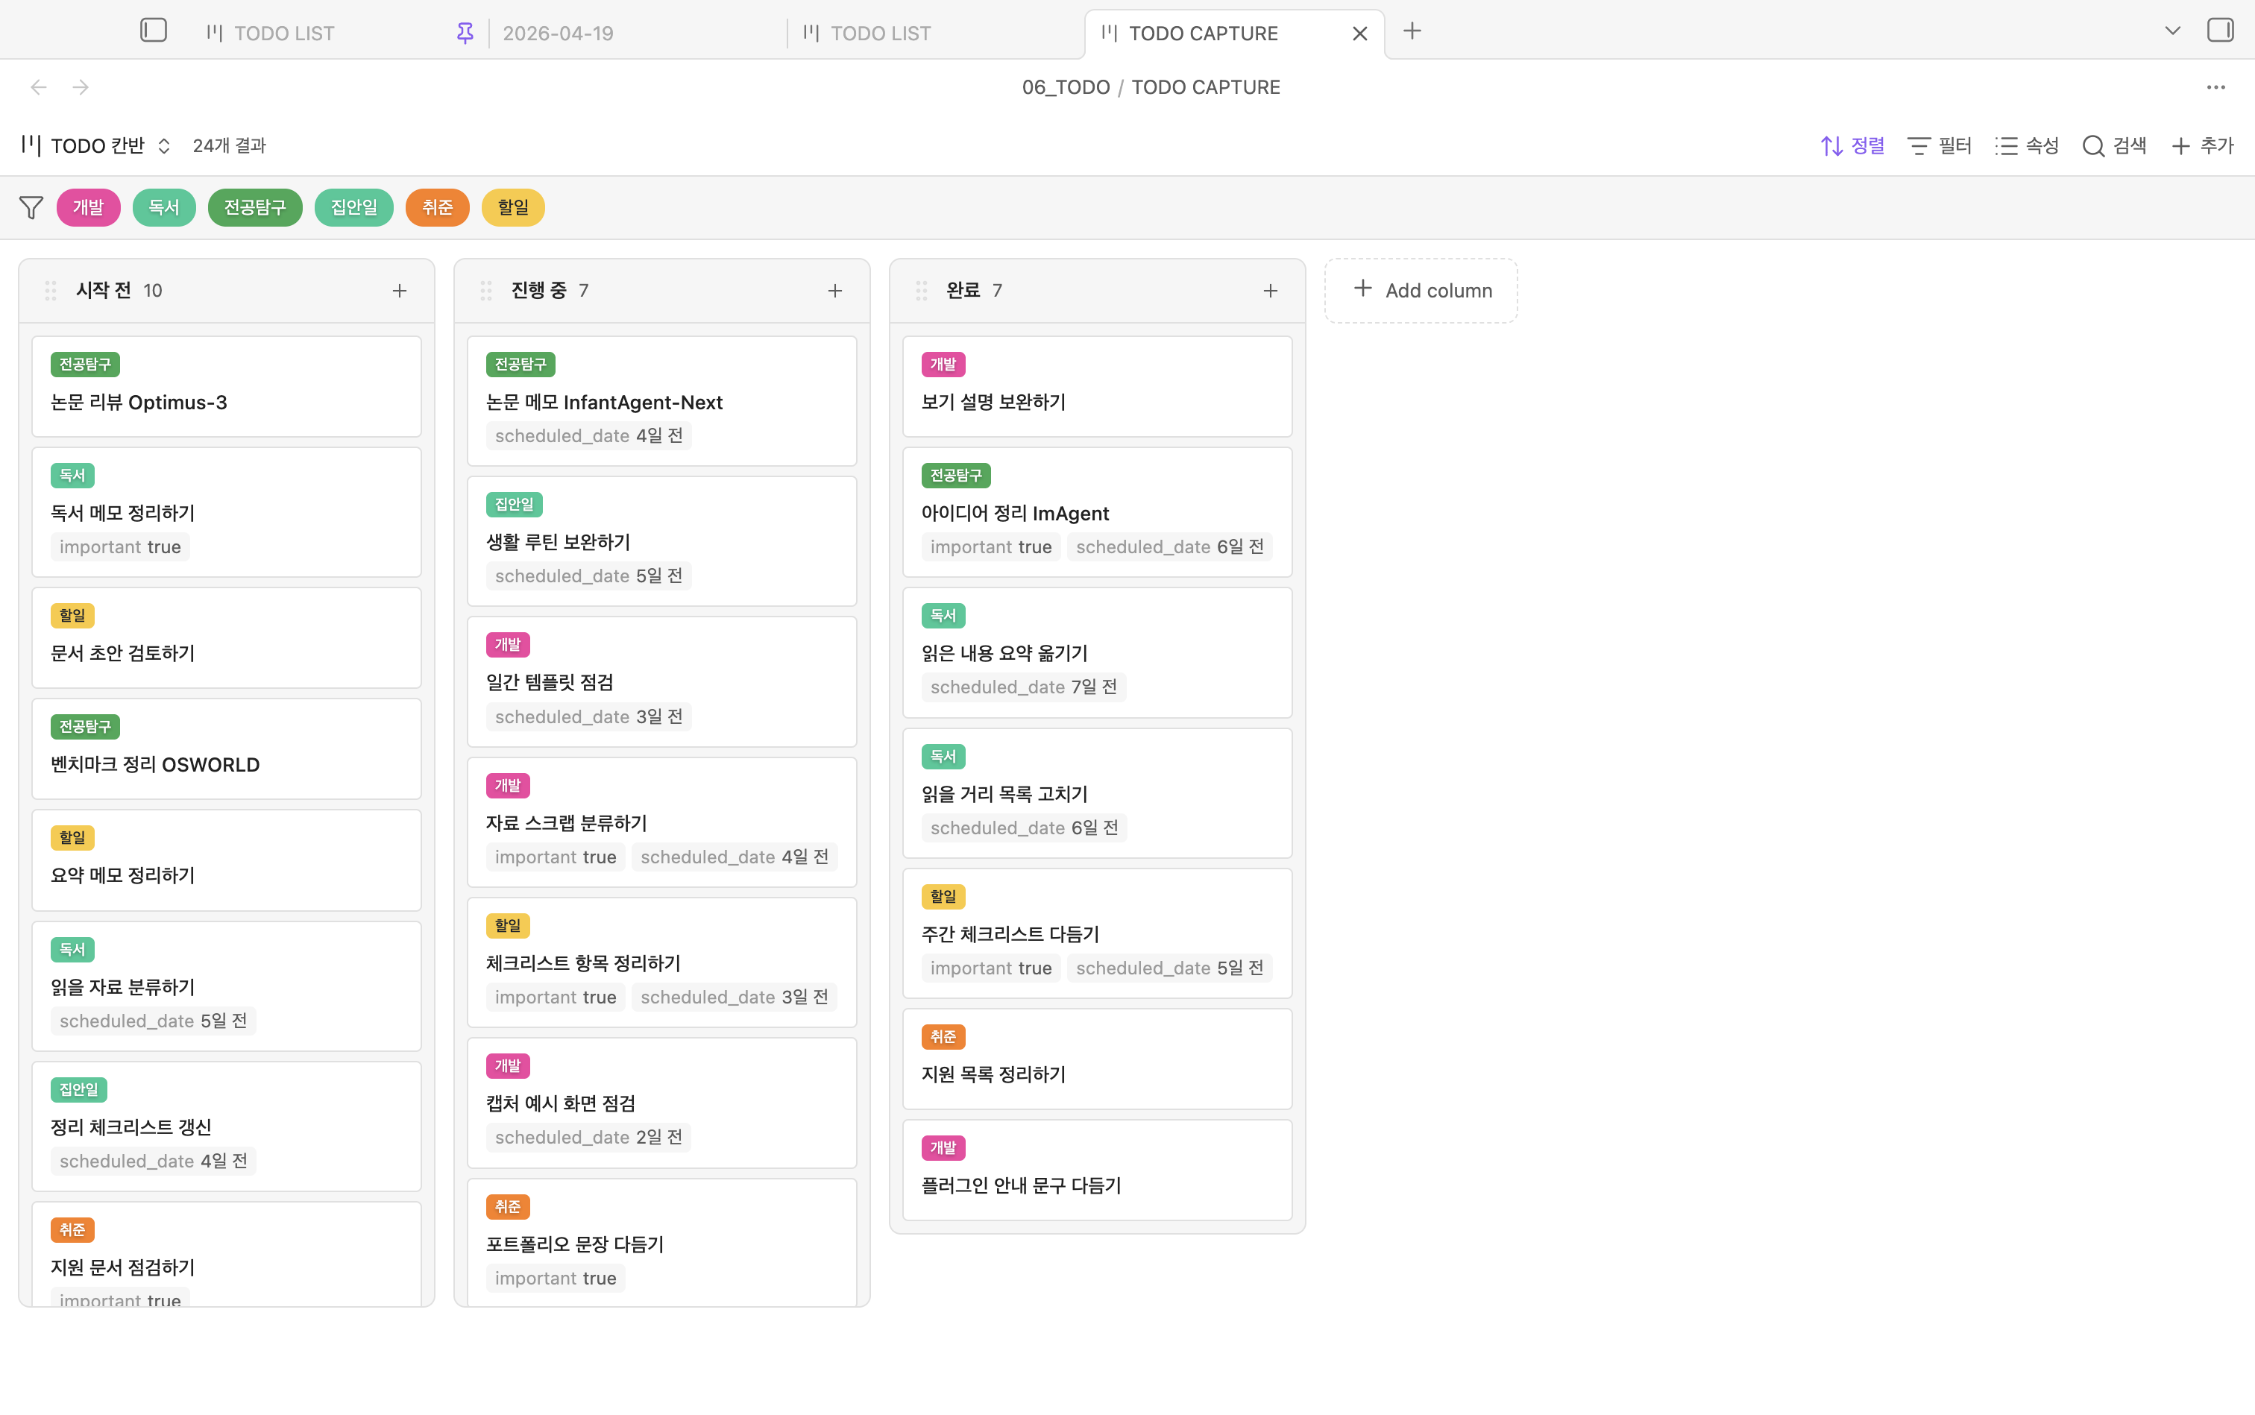This screenshot has width=2255, height=1415.
Task: Switch to the 2026-04-19 tab
Action: pyautogui.click(x=558, y=34)
